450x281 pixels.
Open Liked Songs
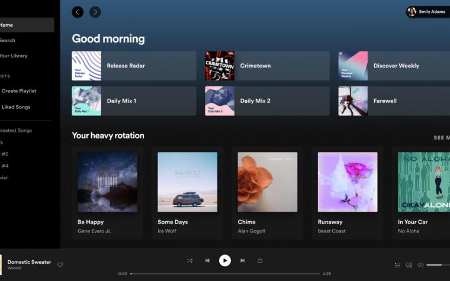click(16, 107)
